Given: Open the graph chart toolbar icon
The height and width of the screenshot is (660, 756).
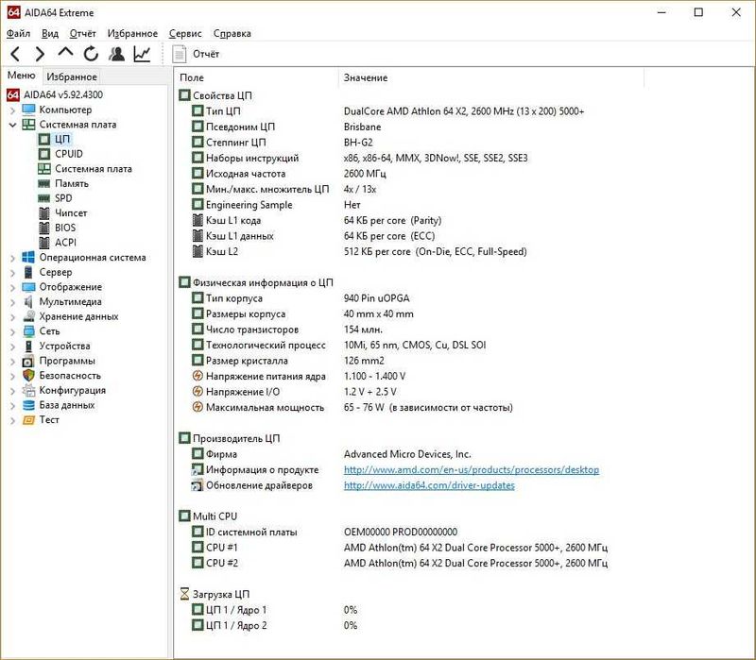Looking at the screenshot, I should (x=143, y=54).
